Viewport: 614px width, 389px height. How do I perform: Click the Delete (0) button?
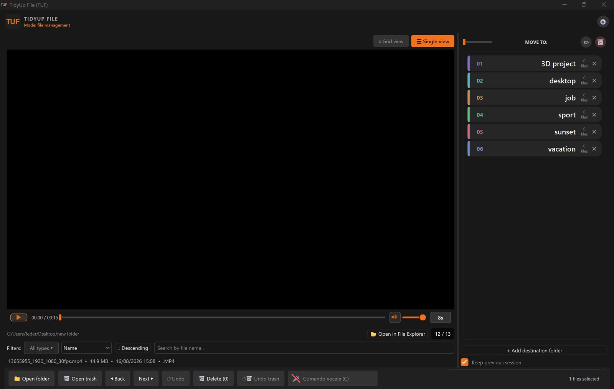pos(213,379)
